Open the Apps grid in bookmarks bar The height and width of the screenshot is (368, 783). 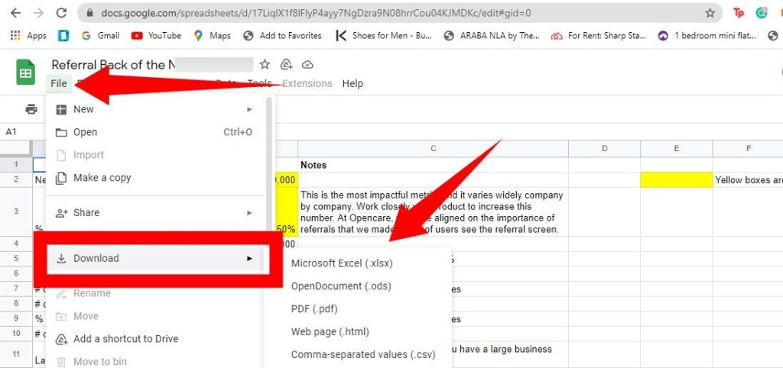point(28,35)
